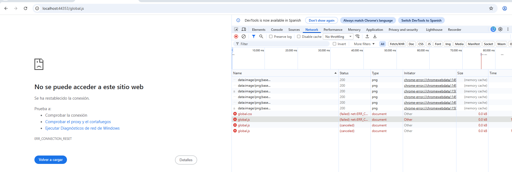Toggle the device toolbar icon
This screenshot has height=172, width=512.
[x=244, y=29]
